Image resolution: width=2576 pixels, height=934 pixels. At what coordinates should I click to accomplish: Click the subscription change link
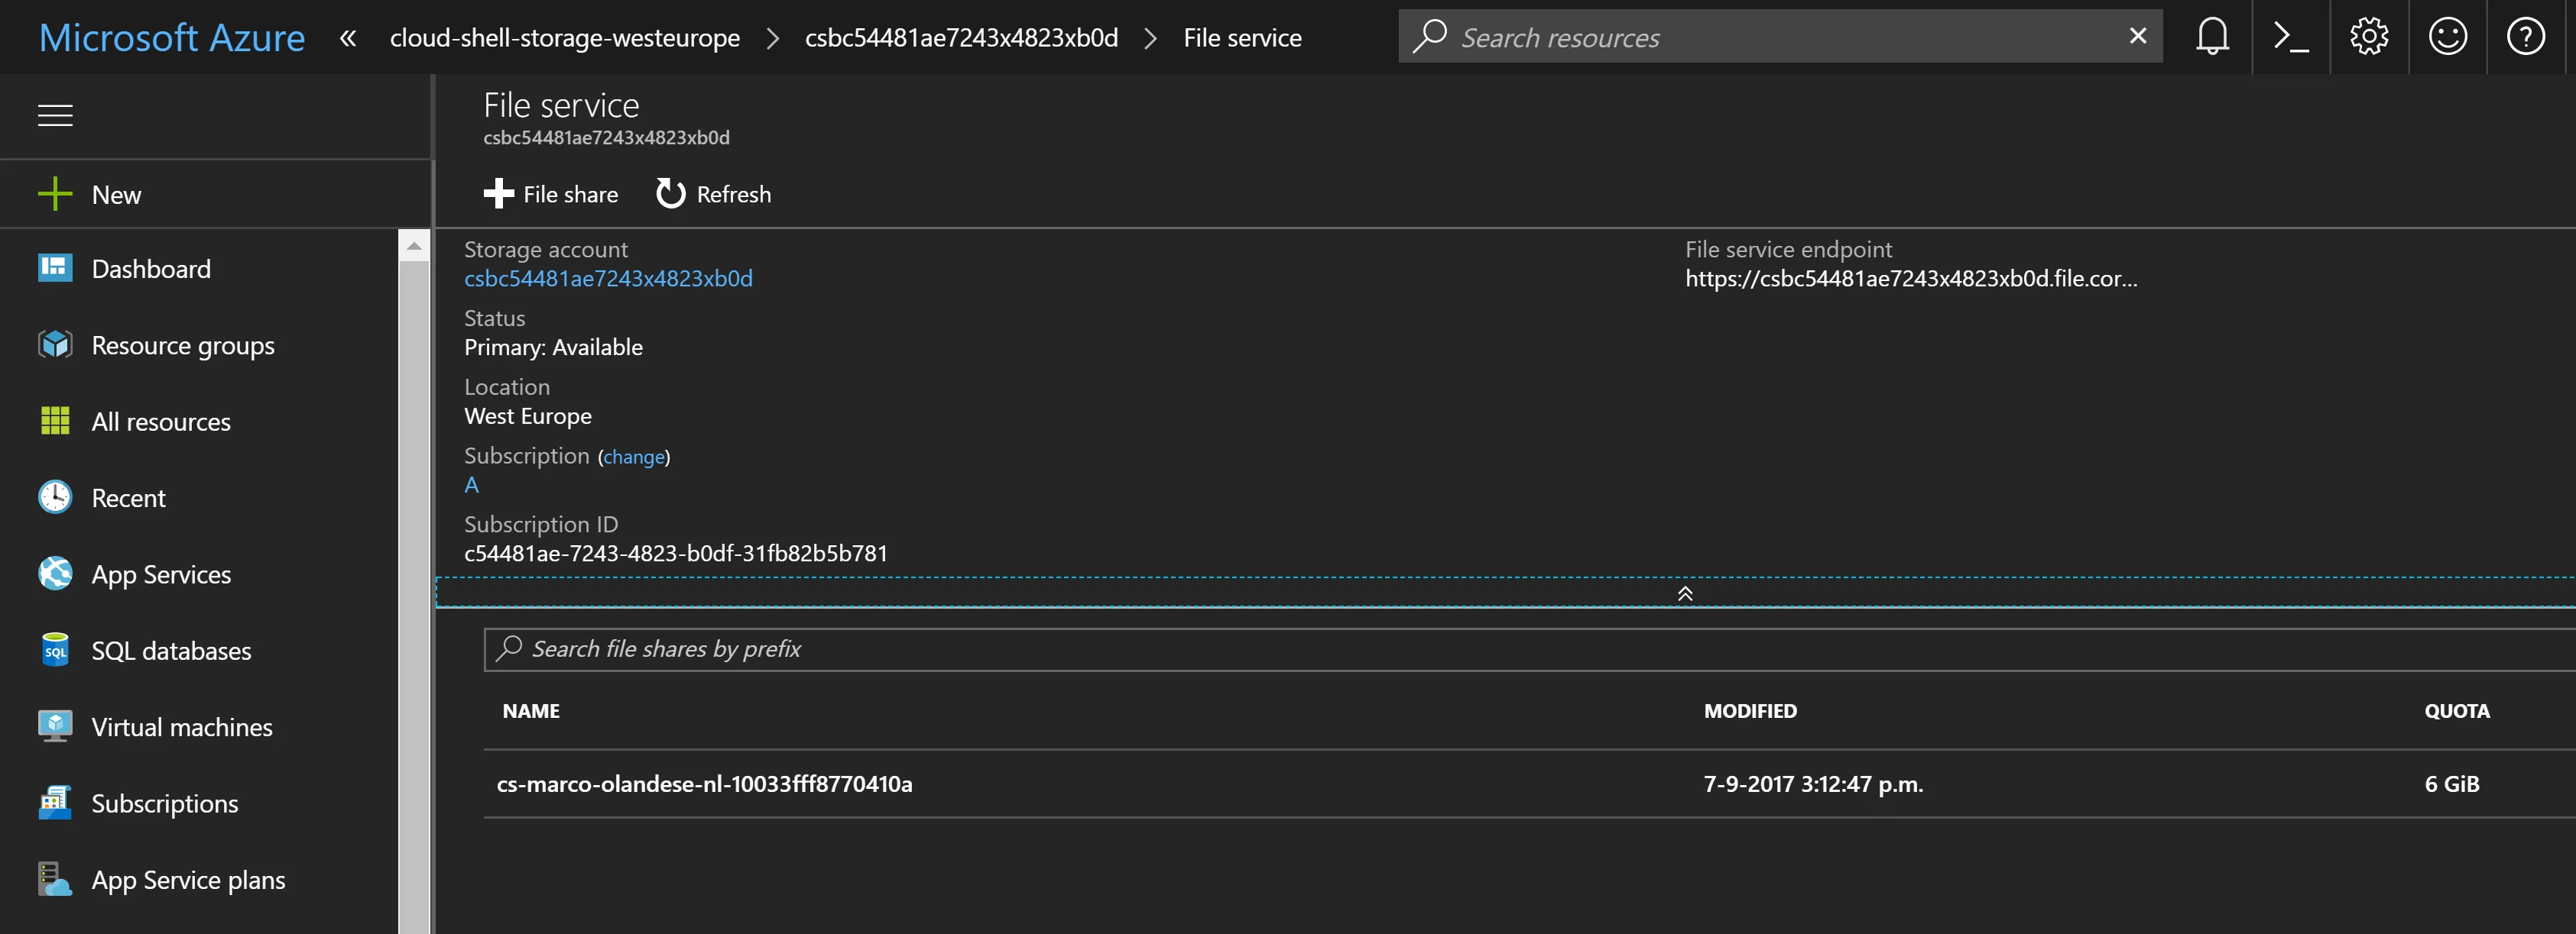633,457
